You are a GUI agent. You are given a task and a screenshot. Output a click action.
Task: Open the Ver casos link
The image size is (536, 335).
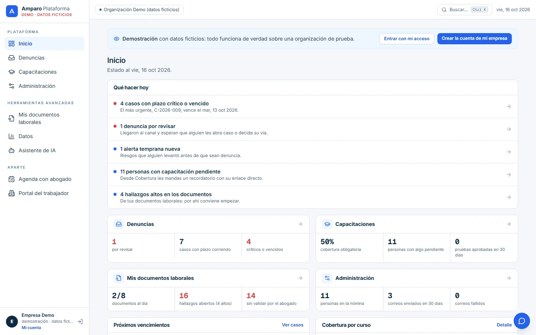tap(293, 325)
